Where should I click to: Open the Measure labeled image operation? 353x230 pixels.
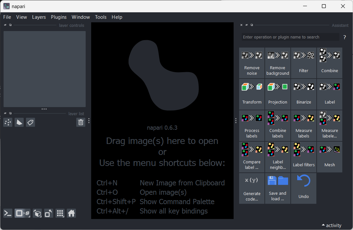click(330, 126)
